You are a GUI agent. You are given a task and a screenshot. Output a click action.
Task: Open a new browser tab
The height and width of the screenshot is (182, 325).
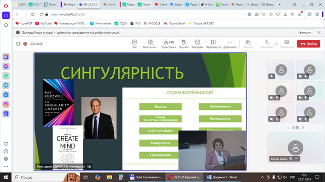[x=280, y=5]
